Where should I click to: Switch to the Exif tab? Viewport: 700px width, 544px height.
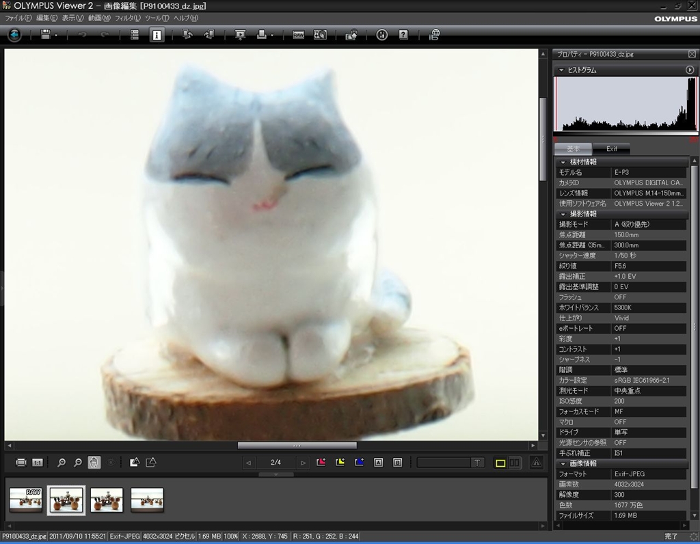(x=611, y=149)
